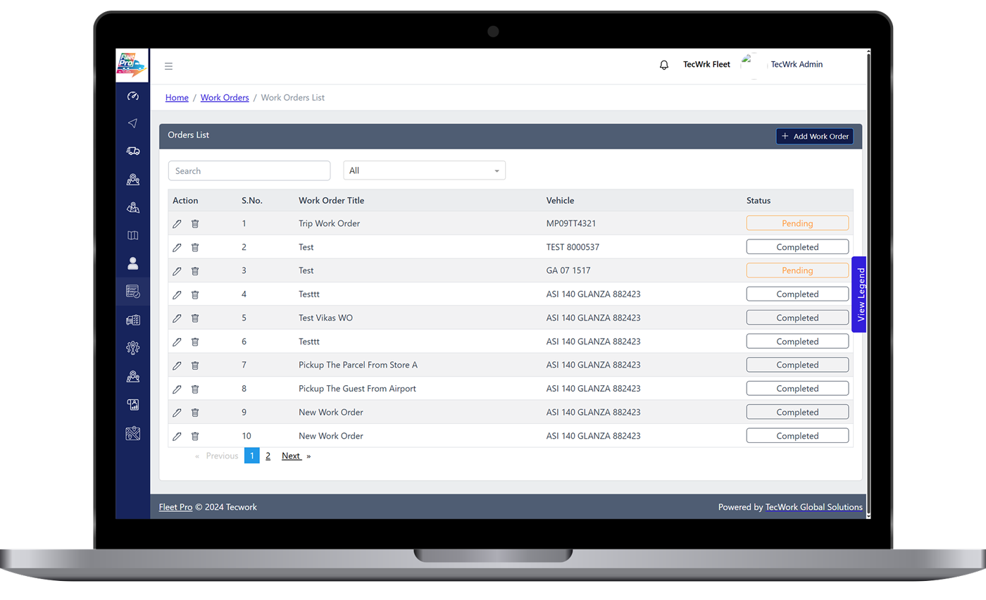Open the dashboard speedometer icon in sidebar
The image size is (986, 600).
click(133, 96)
